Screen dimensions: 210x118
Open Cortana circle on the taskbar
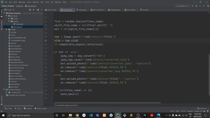57,115
